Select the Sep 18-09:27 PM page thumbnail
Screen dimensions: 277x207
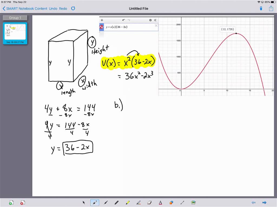[x=15, y=32]
